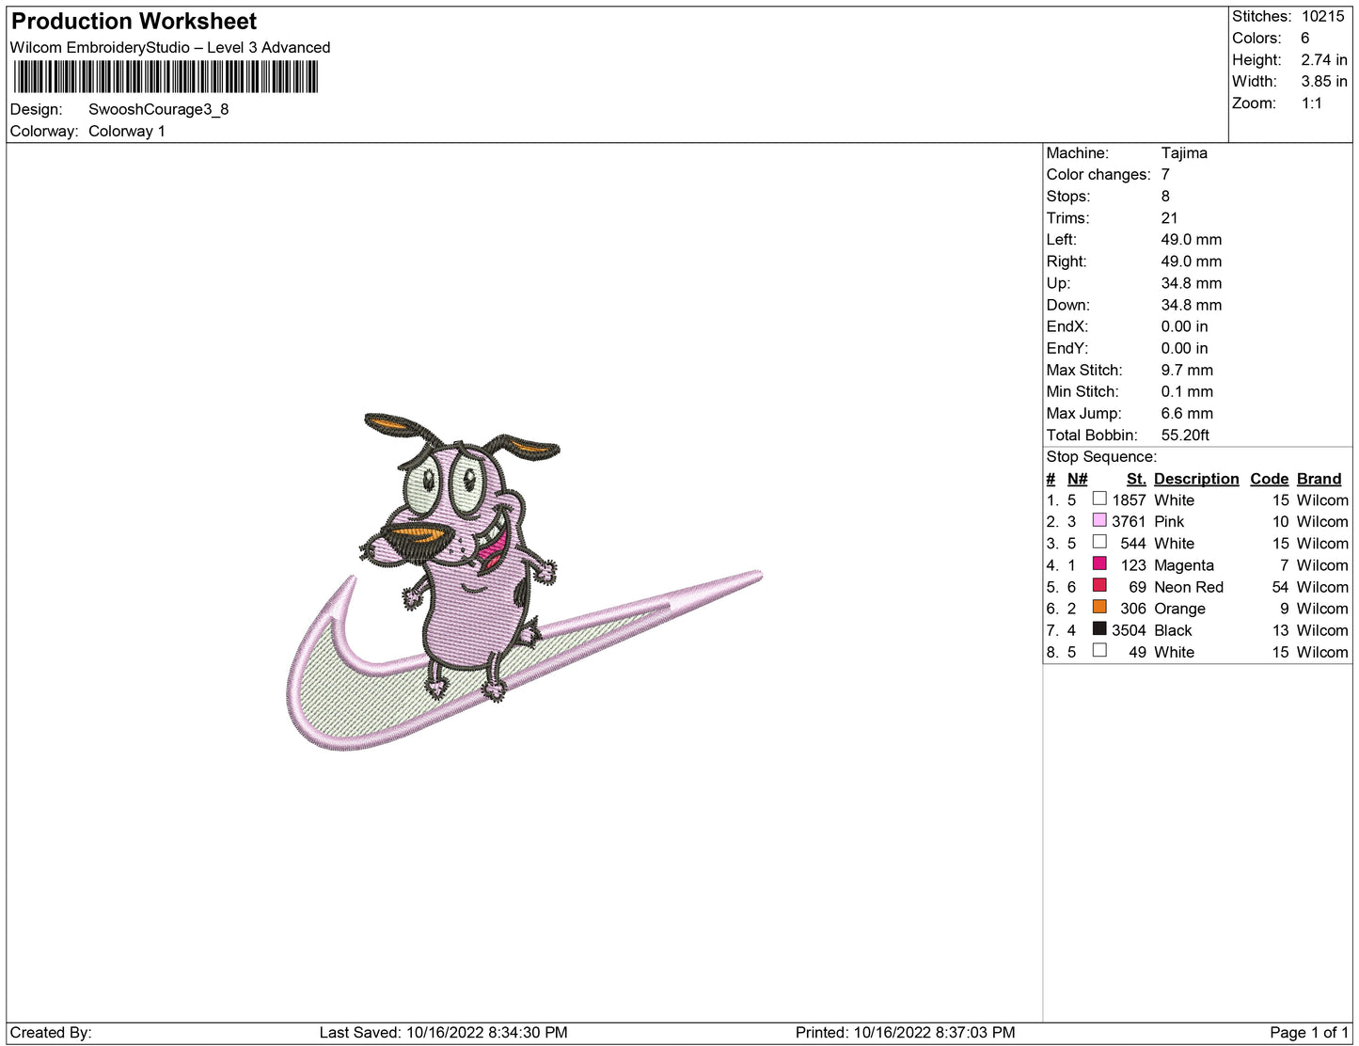This screenshot has width=1359, height=1046.
Task: Select the "Neon Red" description text
Action: pos(1189,587)
